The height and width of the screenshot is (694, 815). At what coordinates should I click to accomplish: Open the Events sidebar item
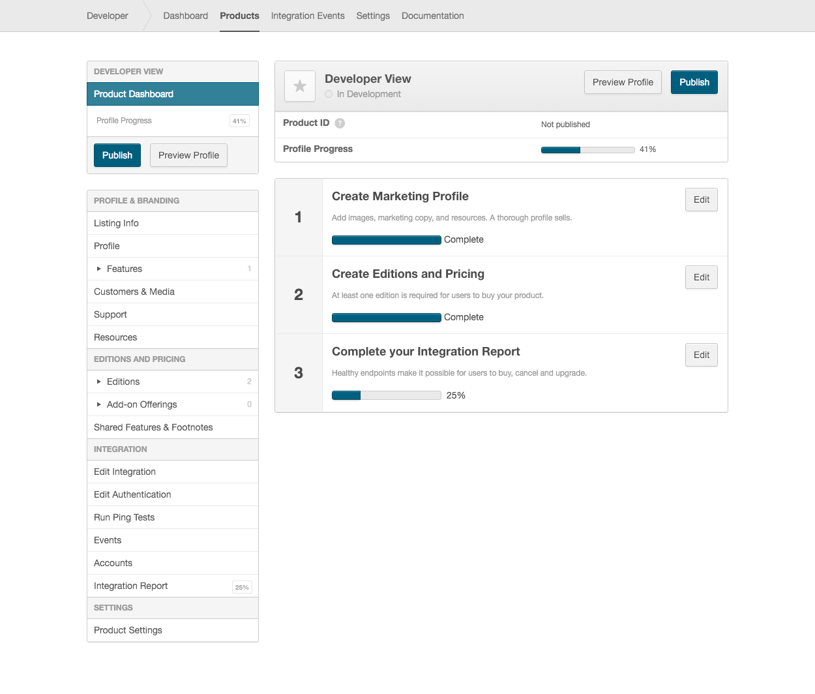[173, 540]
